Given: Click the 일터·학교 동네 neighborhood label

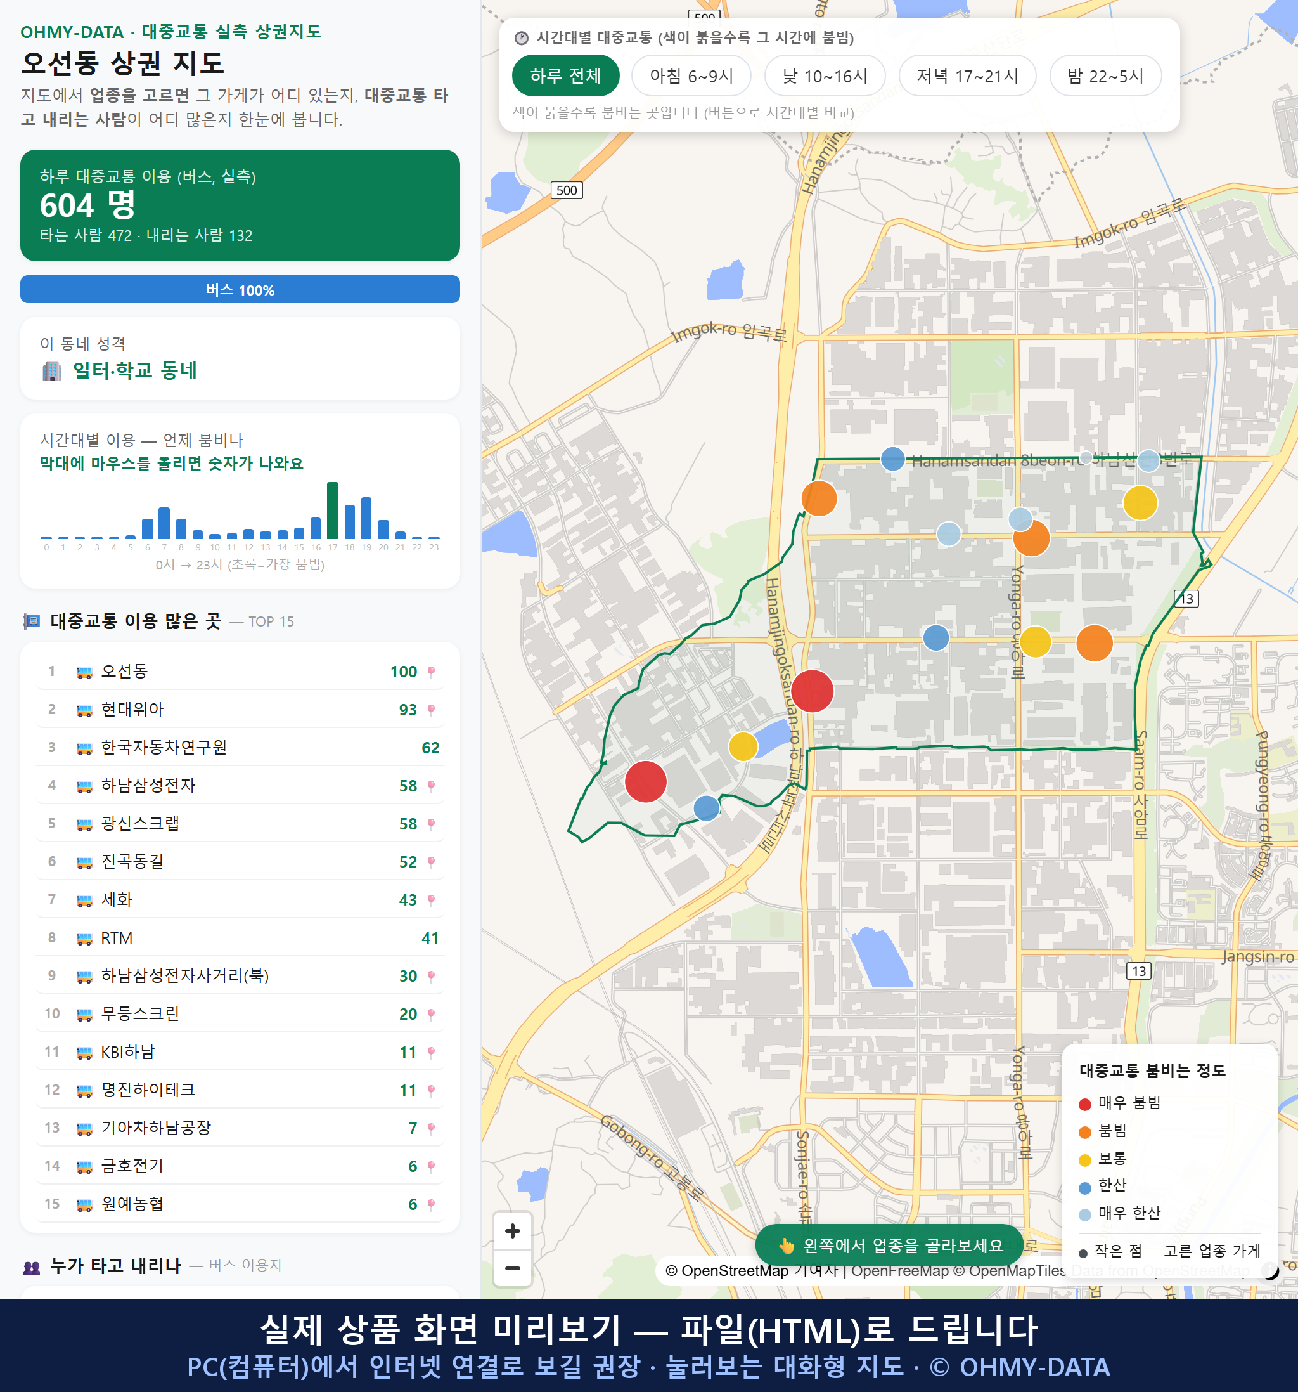Looking at the screenshot, I should coord(135,370).
